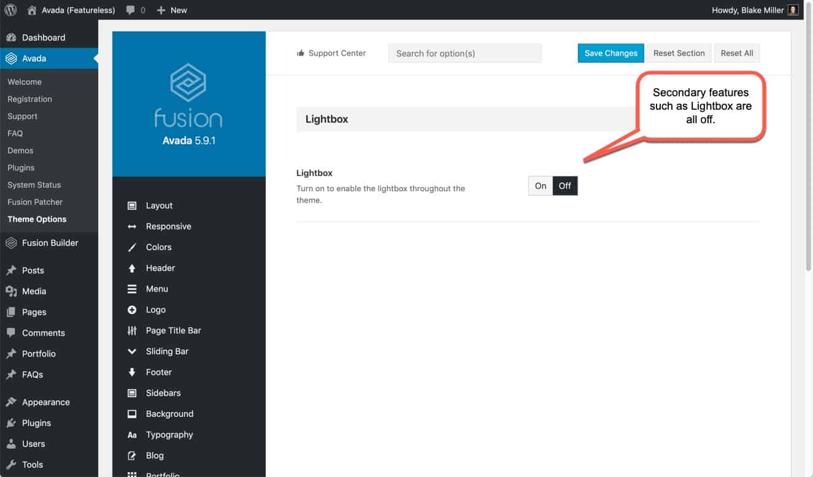Open the FAQ submenu item
The image size is (813, 477).
(15, 133)
